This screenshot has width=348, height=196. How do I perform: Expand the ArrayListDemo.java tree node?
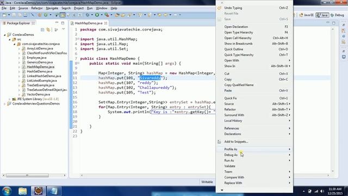coord(20,48)
